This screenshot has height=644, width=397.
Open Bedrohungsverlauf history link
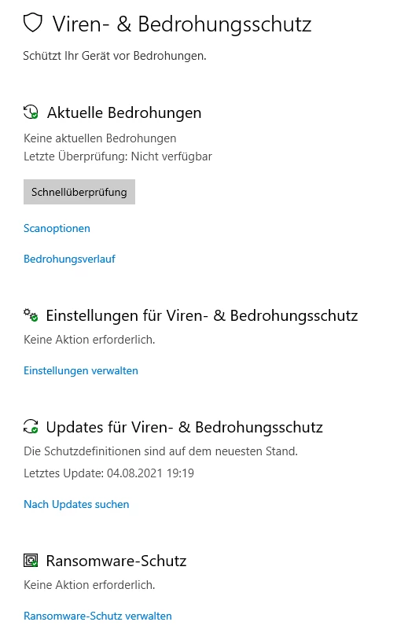click(x=69, y=259)
